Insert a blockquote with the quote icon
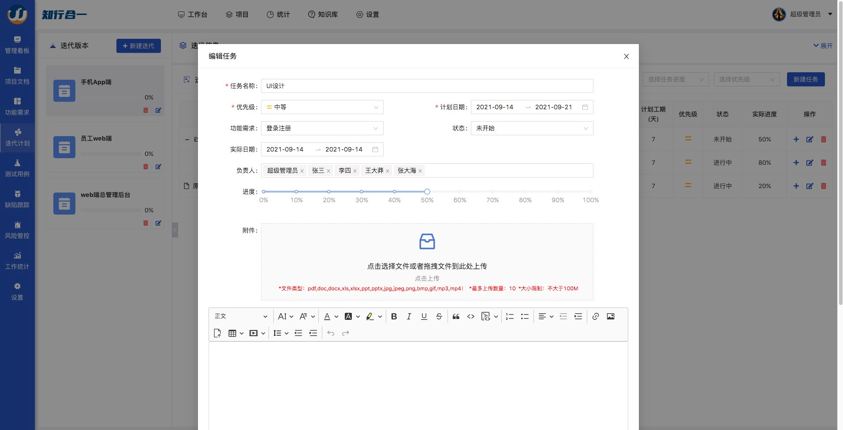The image size is (843, 430). click(456, 316)
